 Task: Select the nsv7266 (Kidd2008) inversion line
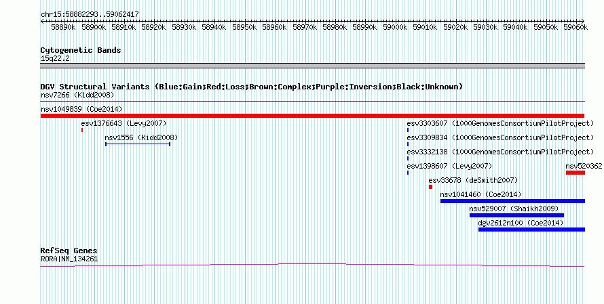[x=312, y=102]
